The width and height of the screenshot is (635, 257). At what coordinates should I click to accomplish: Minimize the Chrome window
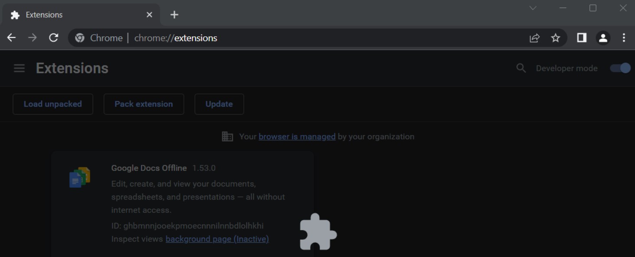pos(563,8)
